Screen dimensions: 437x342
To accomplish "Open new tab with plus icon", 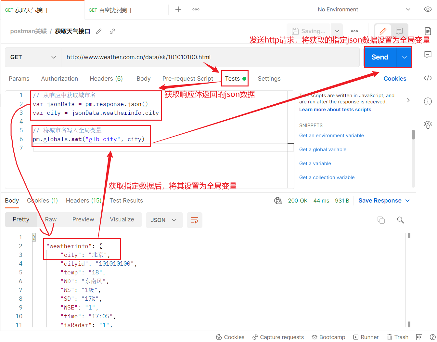I will pos(178,9).
